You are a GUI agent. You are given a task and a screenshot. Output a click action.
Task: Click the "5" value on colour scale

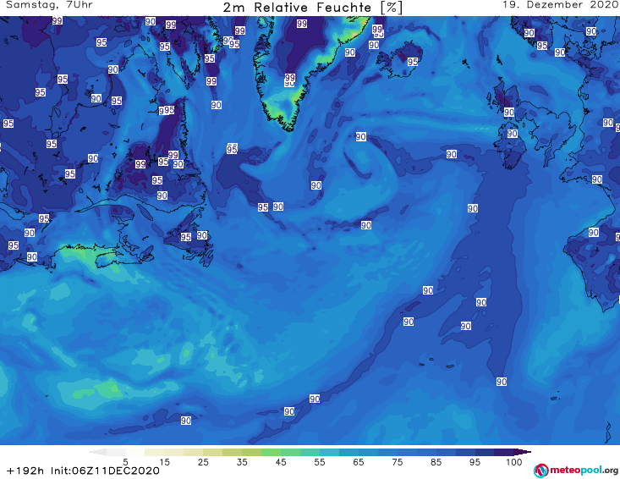click(125, 462)
